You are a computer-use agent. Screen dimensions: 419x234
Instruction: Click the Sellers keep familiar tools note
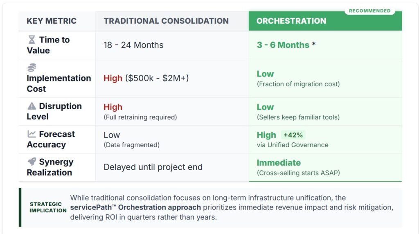[298, 117]
